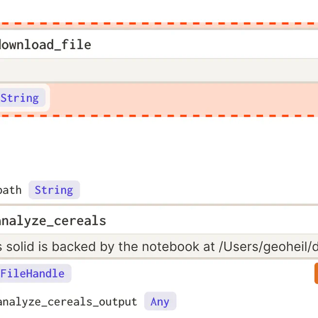This screenshot has height=318, width=318.
Task: Open the FileHandle type tag
Action: (x=33, y=273)
